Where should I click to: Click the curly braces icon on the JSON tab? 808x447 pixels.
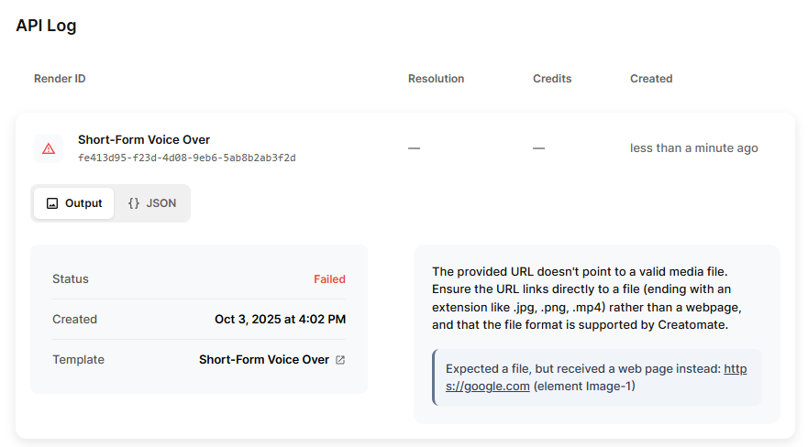coord(134,203)
